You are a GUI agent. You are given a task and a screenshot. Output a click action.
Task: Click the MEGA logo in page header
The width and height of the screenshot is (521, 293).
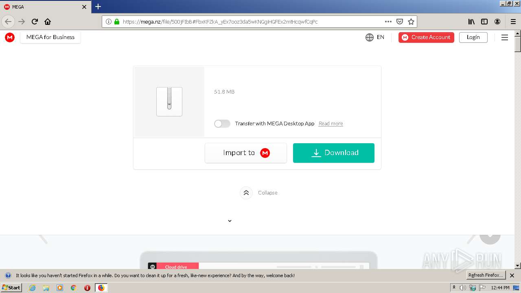pyautogui.click(x=10, y=37)
